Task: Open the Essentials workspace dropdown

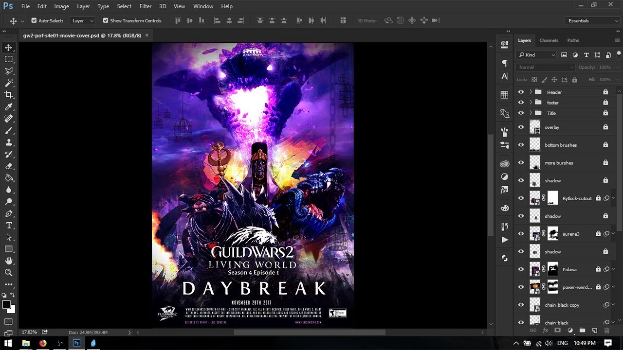Action: coord(592,21)
